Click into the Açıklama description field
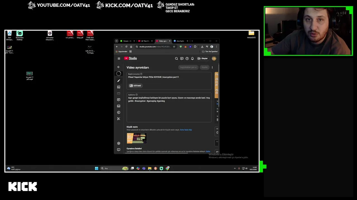 tap(169, 107)
